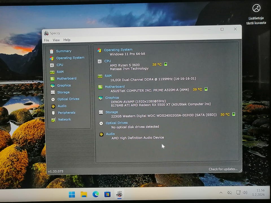Click Check for updates link
This screenshot has height=203, width=271.
click(223, 169)
